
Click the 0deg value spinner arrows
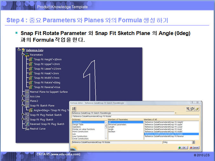pos(193,142)
